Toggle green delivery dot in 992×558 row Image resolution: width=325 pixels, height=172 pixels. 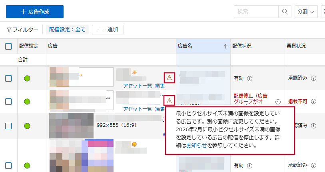pyautogui.click(x=27, y=126)
